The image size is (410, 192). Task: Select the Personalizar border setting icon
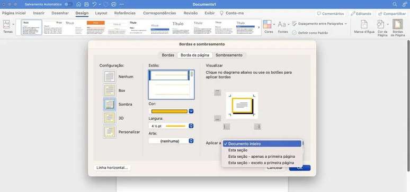pos(110,132)
